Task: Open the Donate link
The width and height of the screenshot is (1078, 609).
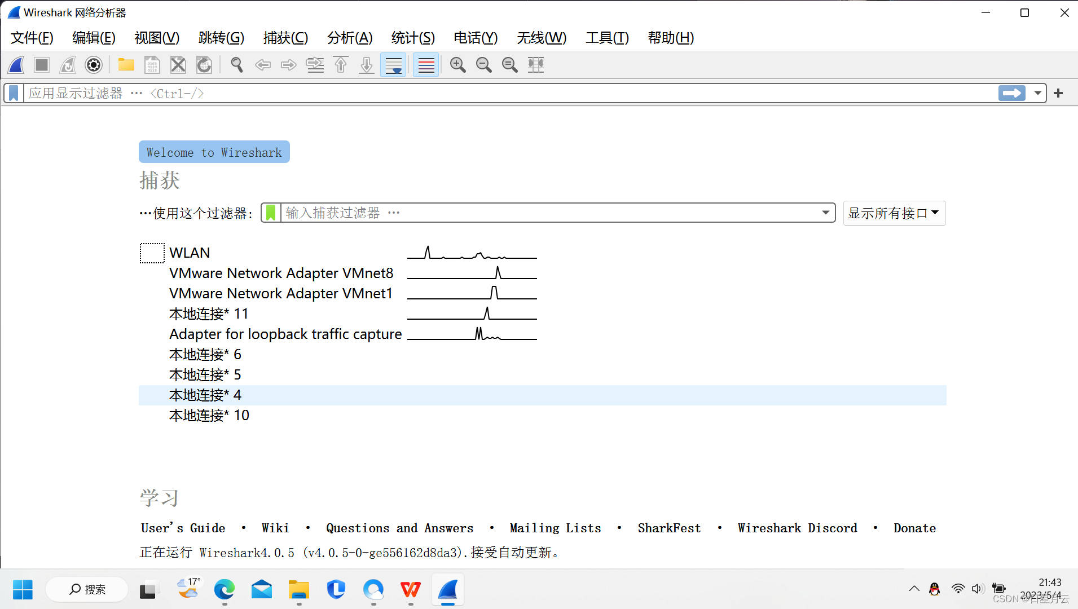Action: click(x=914, y=528)
